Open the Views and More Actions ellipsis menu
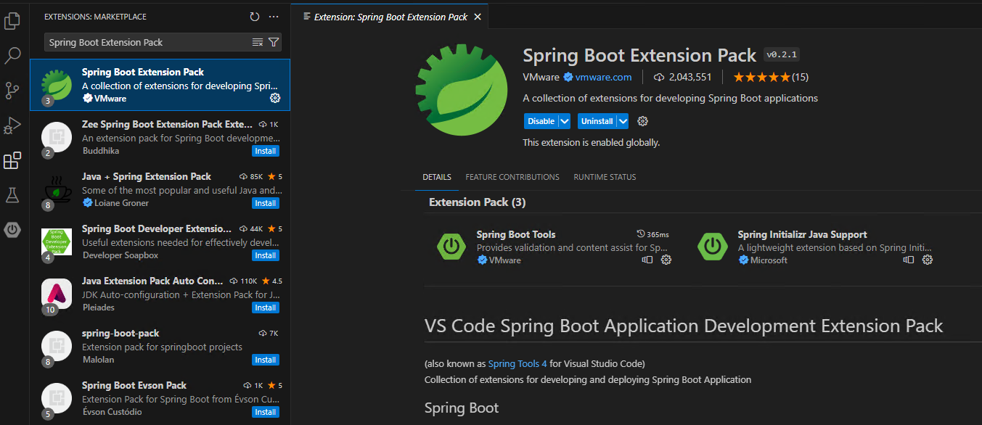 pyautogui.click(x=274, y=16)
